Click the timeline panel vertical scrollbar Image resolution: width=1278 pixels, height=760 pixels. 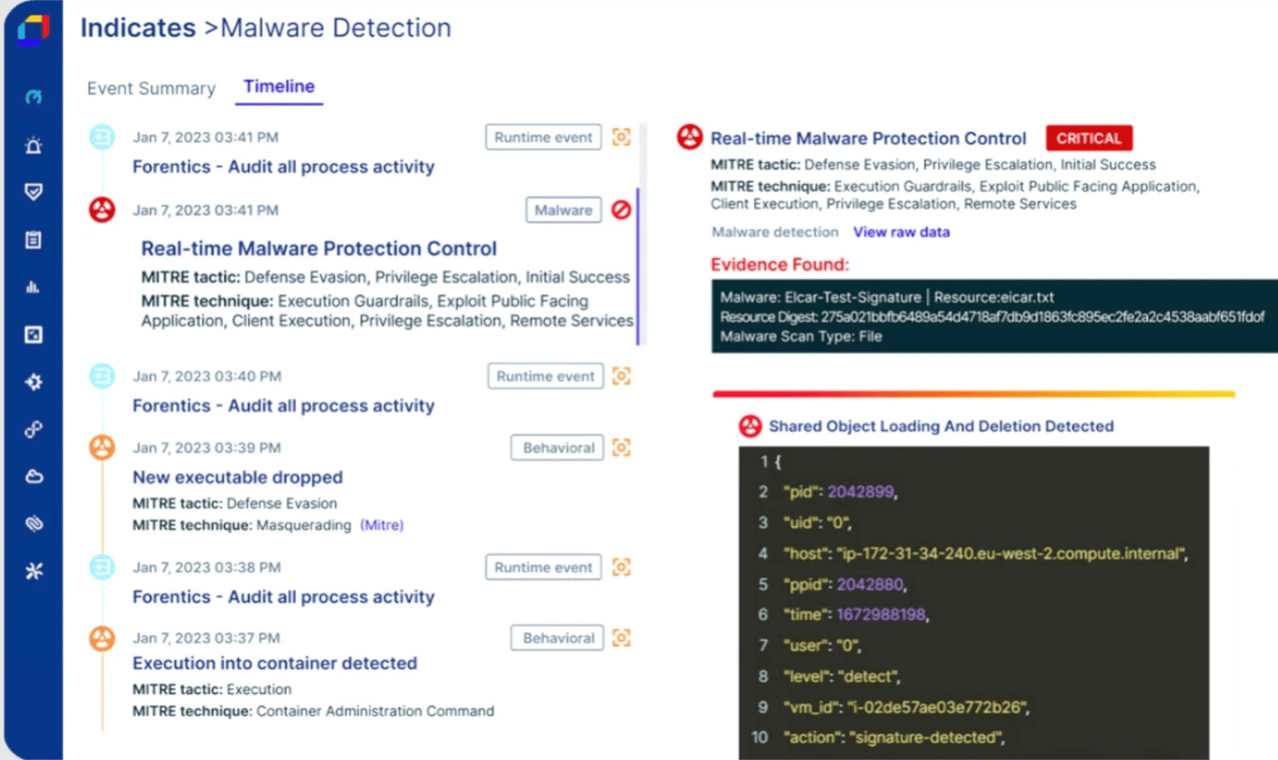pos(638,267)
